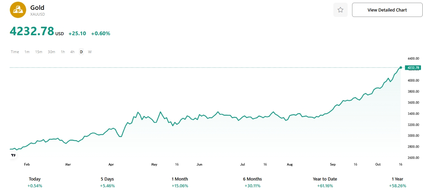Click the XAUUSD ticker symbol

(x=38, y=14)
